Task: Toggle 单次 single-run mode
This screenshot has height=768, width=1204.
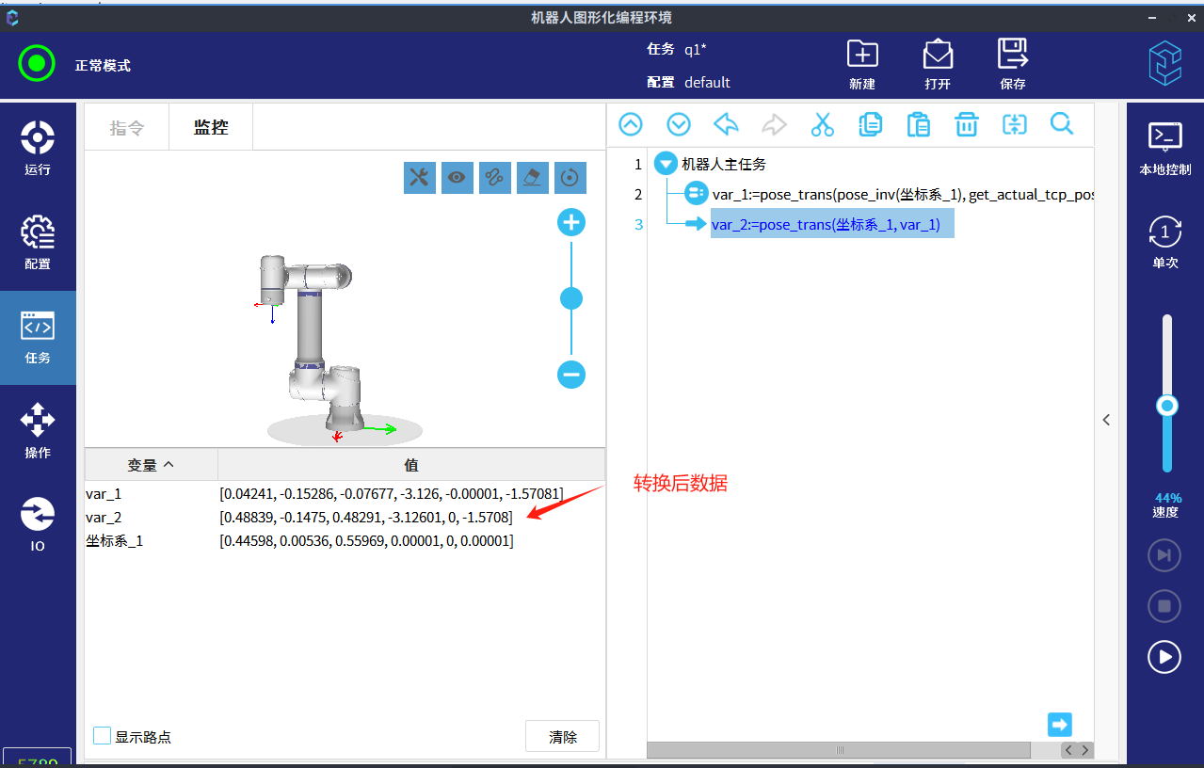Action: [1165, 242]
